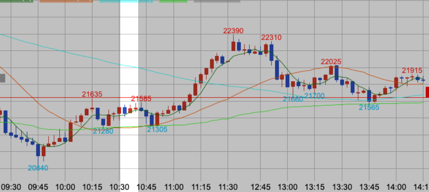Select the 21700 low price label

314,95
